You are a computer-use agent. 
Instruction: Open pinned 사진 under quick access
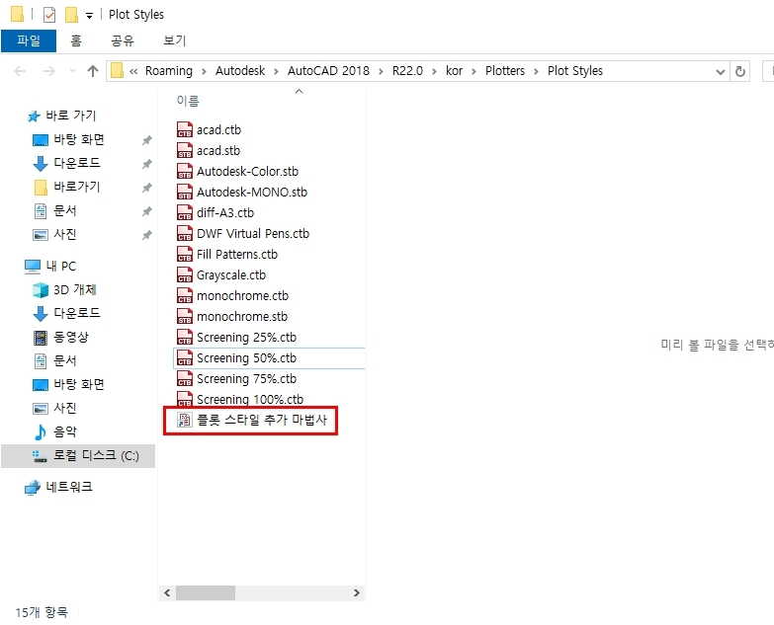54,234
